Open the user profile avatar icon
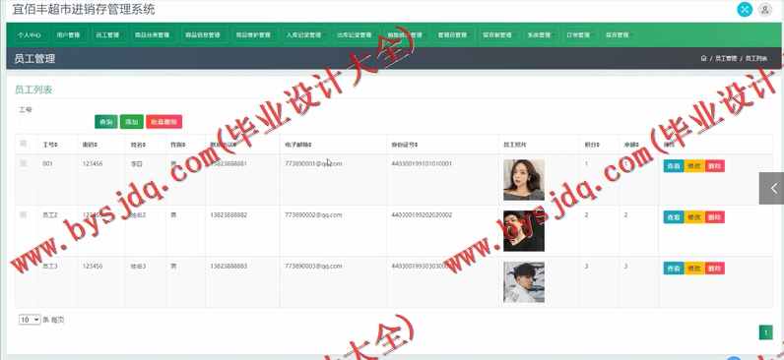Viewport: 784px width, 360px height. (765, 10)
